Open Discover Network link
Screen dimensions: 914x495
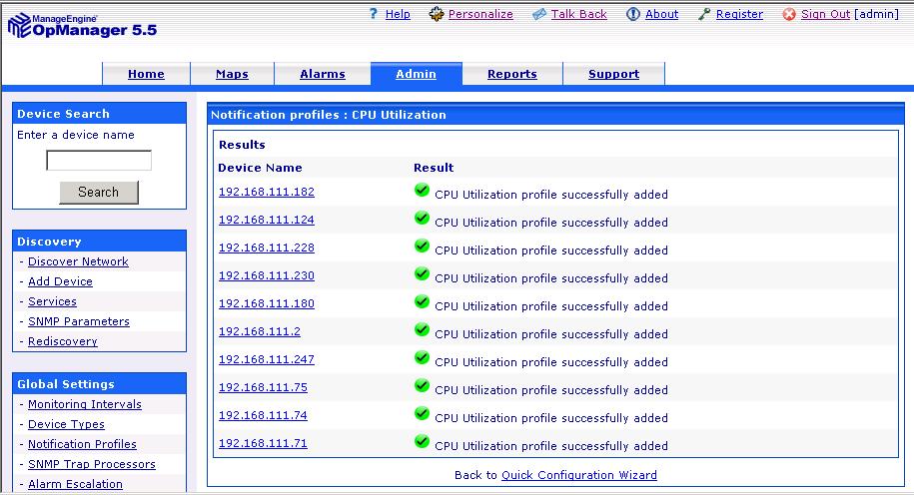78,261
